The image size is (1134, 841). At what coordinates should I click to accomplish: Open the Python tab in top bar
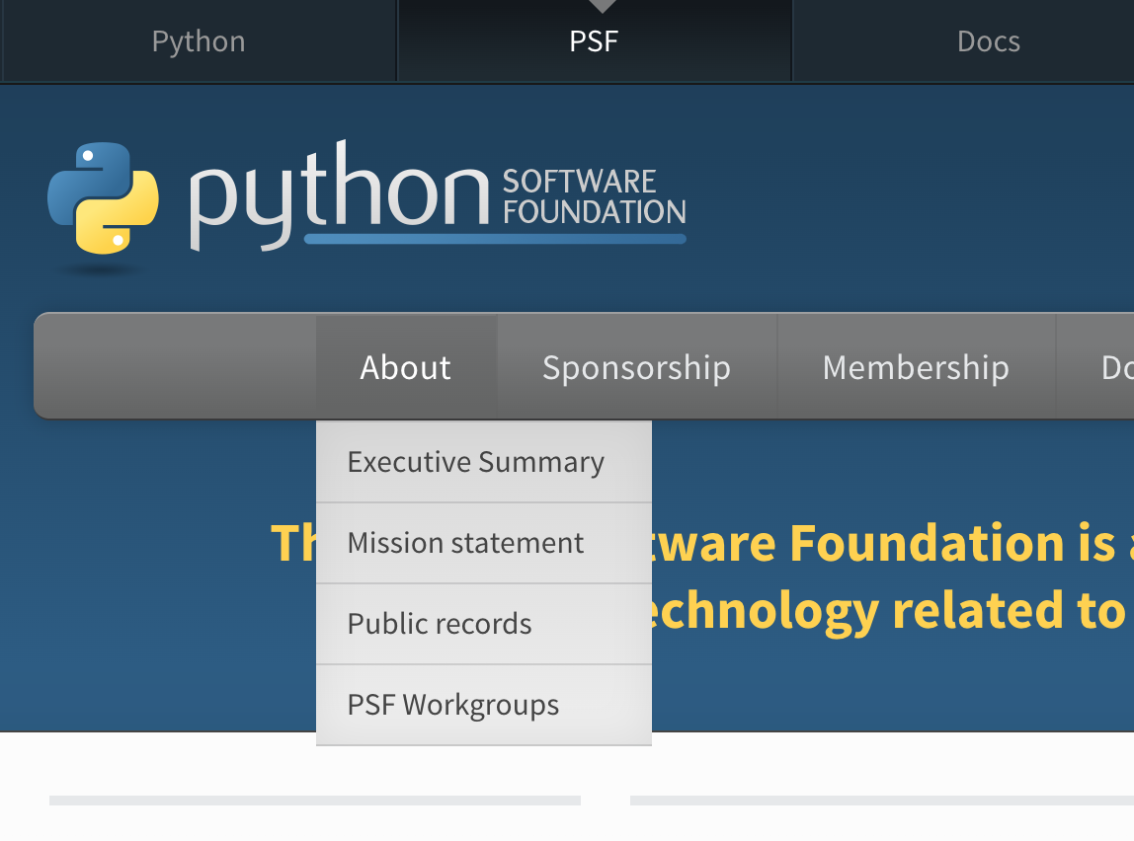(199, 41)
